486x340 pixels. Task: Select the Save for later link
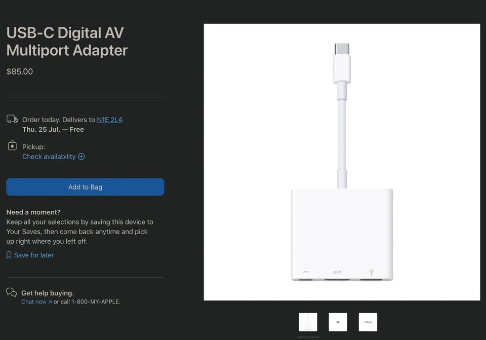(34, 255)
